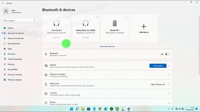Open the Windows Start menu
The width and height of the screenshot is (200, 112).
coord(72,109)
